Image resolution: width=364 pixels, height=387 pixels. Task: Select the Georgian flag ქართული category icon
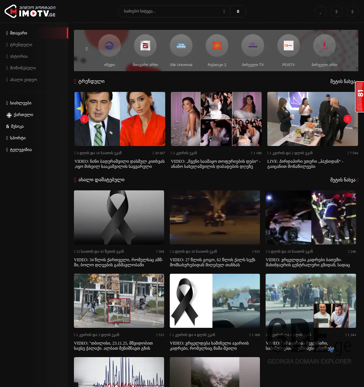point(9,115)
